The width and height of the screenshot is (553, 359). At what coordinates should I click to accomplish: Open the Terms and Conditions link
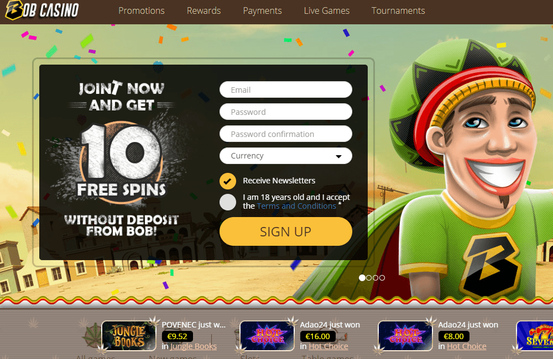[296, 206]
